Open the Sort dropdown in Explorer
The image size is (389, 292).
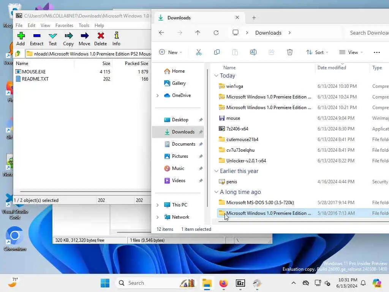pyautogui.click(x=317, y=52)
